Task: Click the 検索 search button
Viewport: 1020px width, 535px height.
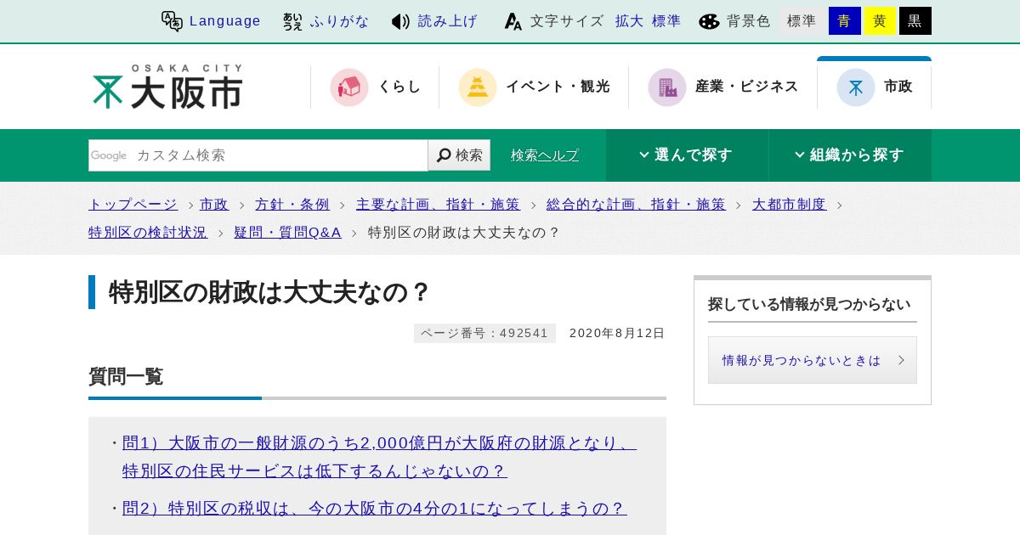Action: (459, 155)
